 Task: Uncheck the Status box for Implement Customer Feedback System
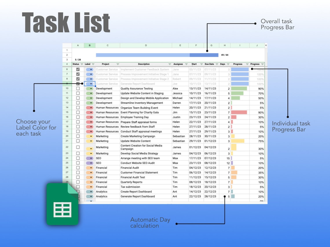pyautogui.click(x=78, y=69)
